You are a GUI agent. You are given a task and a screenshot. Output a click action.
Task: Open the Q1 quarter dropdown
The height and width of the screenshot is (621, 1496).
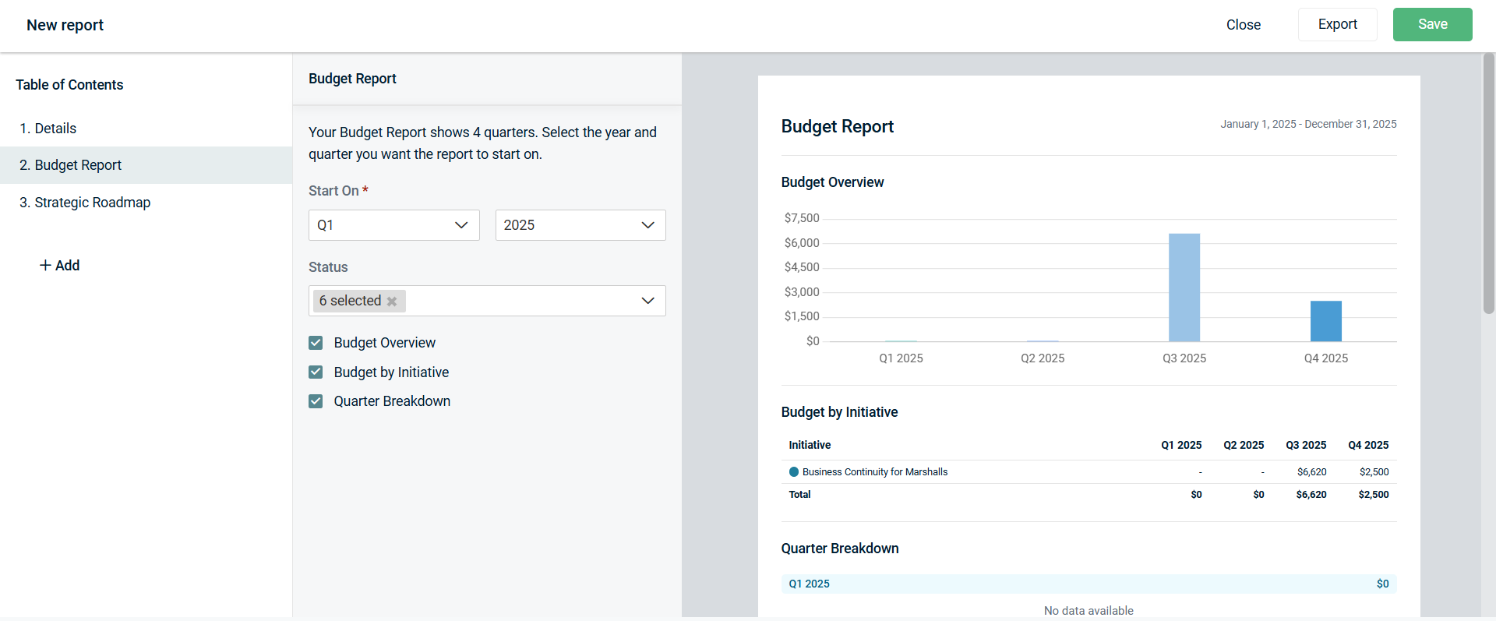pos(393,225)
